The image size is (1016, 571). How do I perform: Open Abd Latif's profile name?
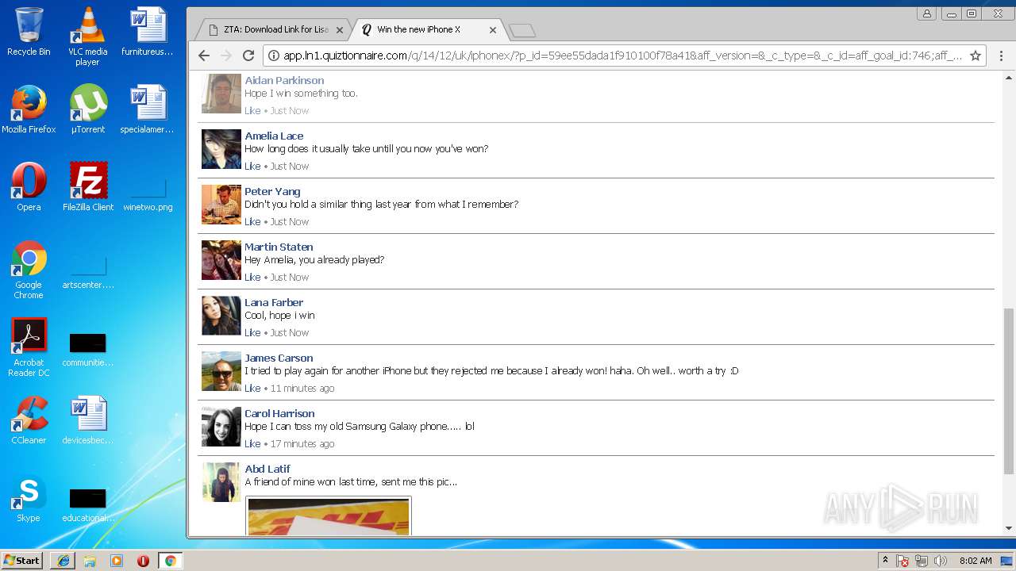pyautogui.click(x=267, y=469)
